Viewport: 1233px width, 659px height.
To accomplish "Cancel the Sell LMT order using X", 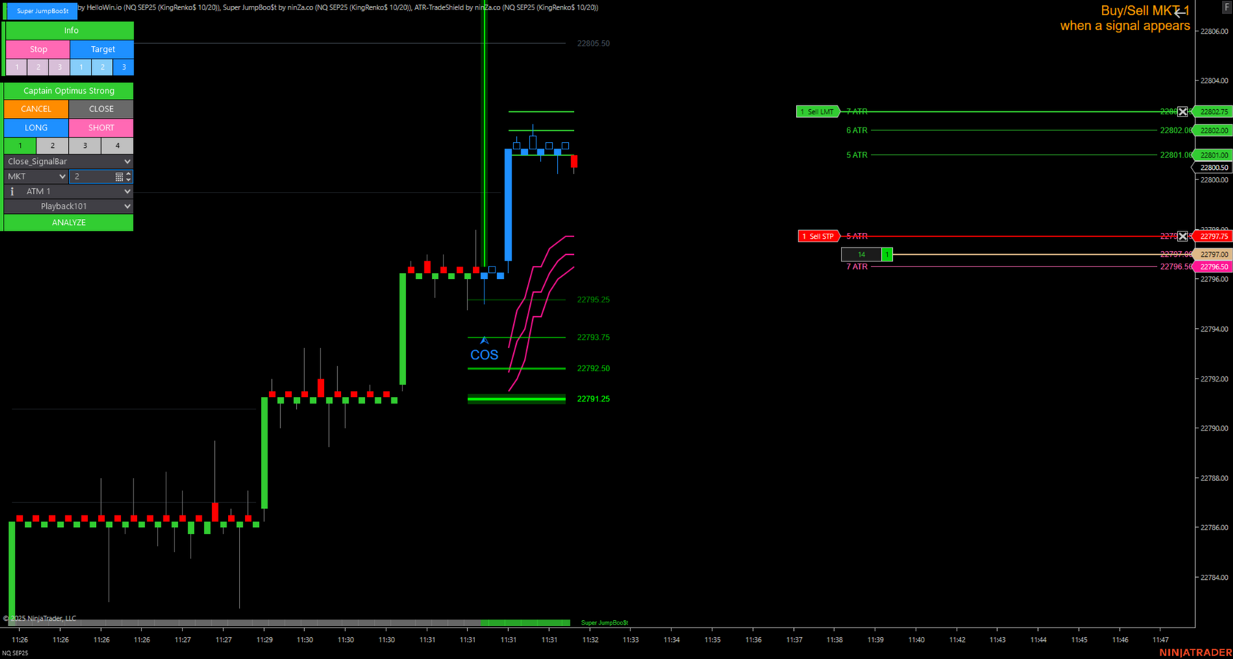I will pos(1182,112).
